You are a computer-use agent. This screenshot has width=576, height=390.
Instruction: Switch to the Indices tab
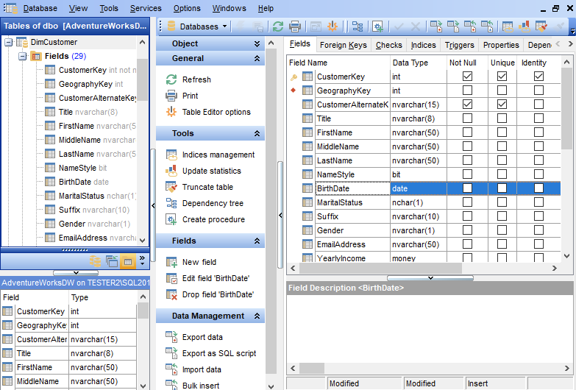coord(423,45)
